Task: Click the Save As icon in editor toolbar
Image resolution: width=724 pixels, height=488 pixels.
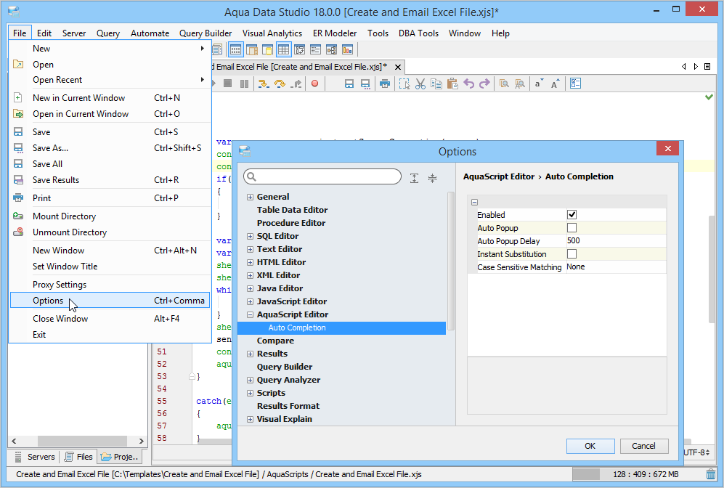Action: 365,84
